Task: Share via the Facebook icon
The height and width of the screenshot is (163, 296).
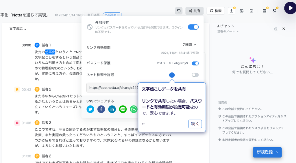Action: point(101,109)
